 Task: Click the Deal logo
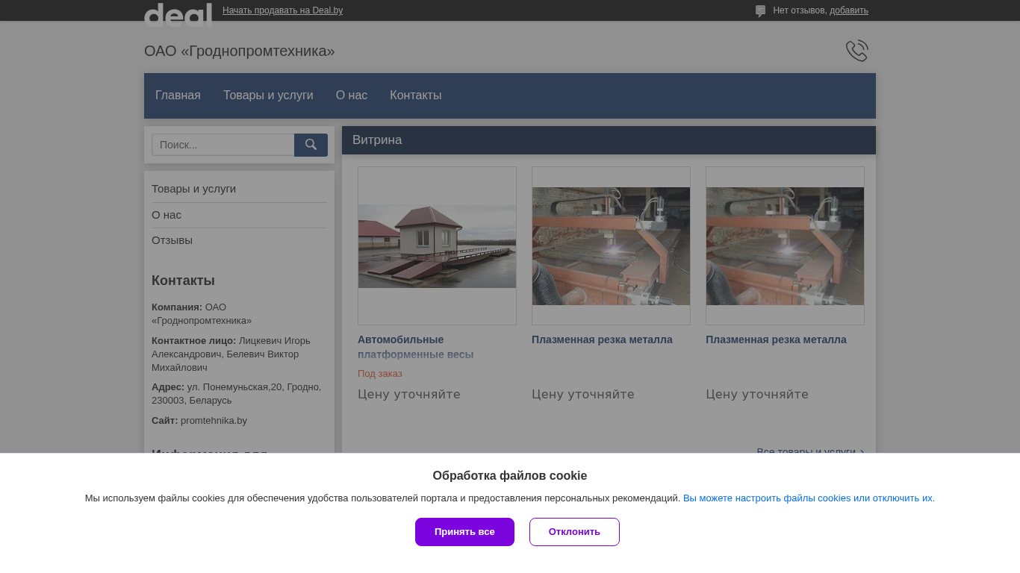point(178,15)
